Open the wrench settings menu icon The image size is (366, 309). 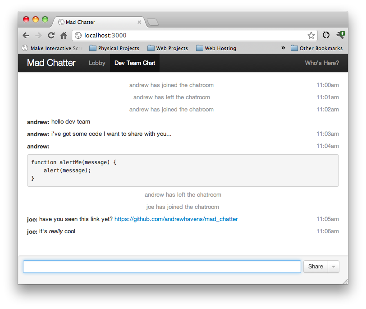click(340, 35)
